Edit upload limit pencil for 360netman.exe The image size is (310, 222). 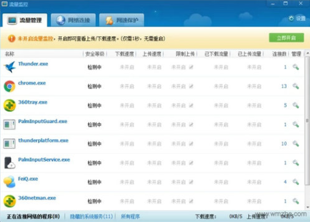click(191, 201)
